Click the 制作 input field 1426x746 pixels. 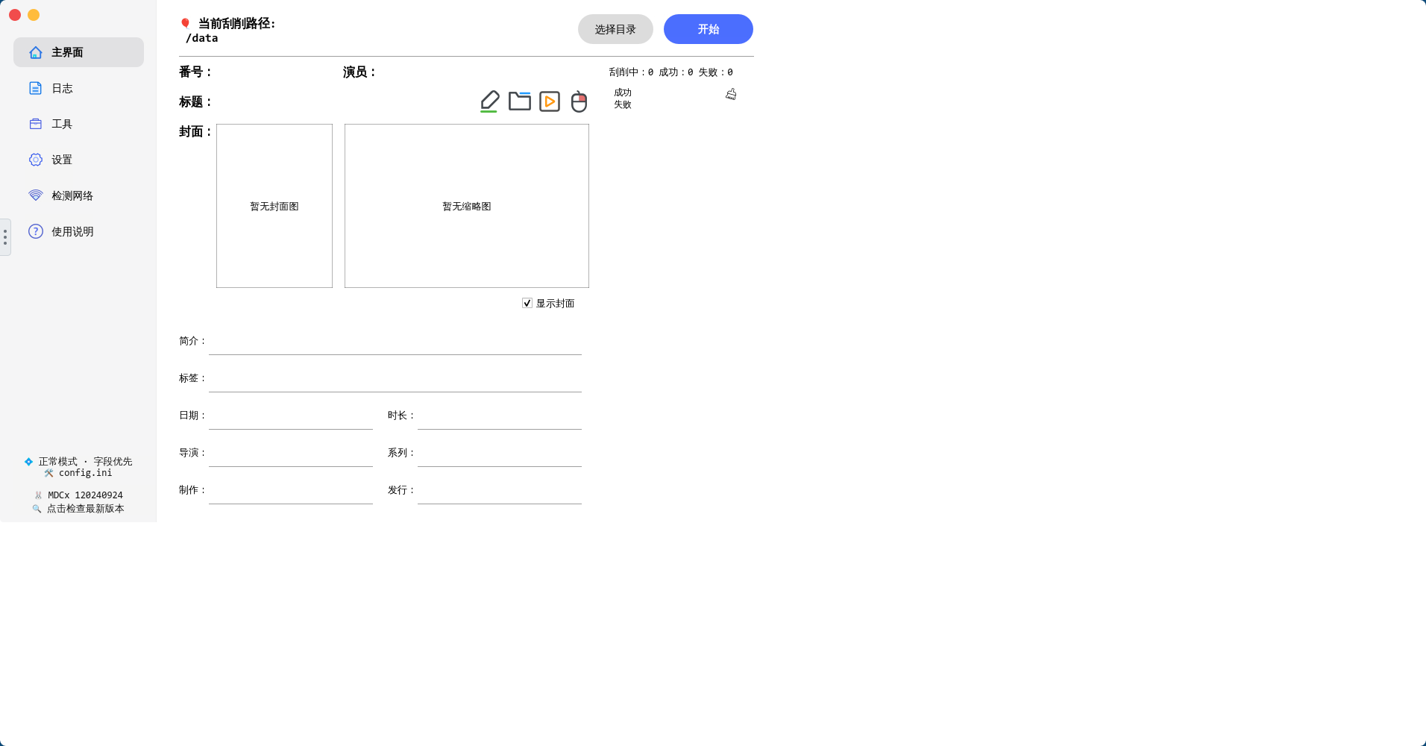pyautogui.click(x=291, y=490)
